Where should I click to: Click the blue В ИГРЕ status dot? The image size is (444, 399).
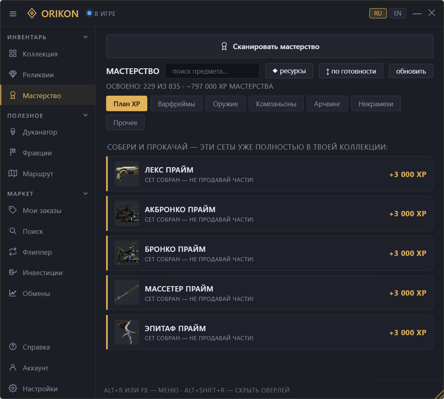click(x=89, y=13)
